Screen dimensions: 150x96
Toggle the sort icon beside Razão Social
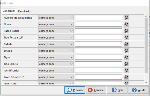tap(126, 31)
